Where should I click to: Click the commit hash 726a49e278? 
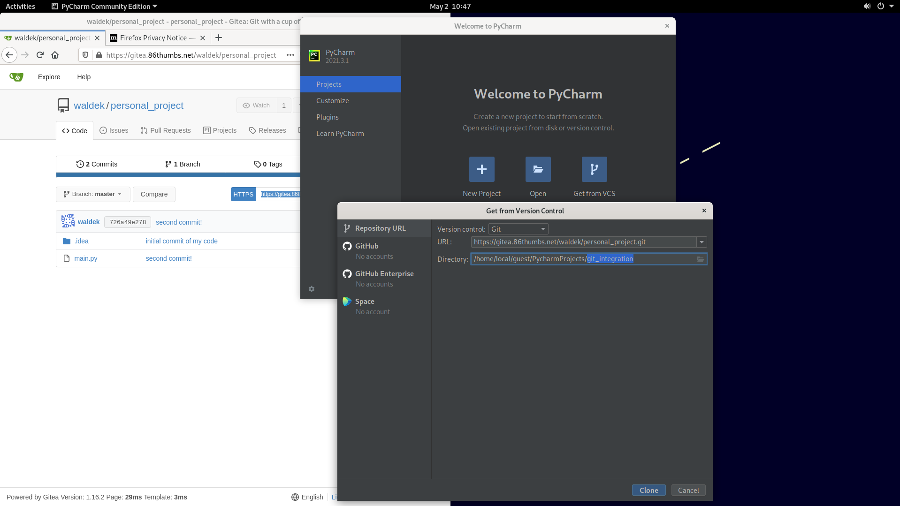[x=128, y=222]
